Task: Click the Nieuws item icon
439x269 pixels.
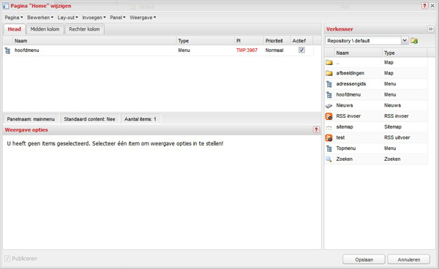Action: pos(329,106)
